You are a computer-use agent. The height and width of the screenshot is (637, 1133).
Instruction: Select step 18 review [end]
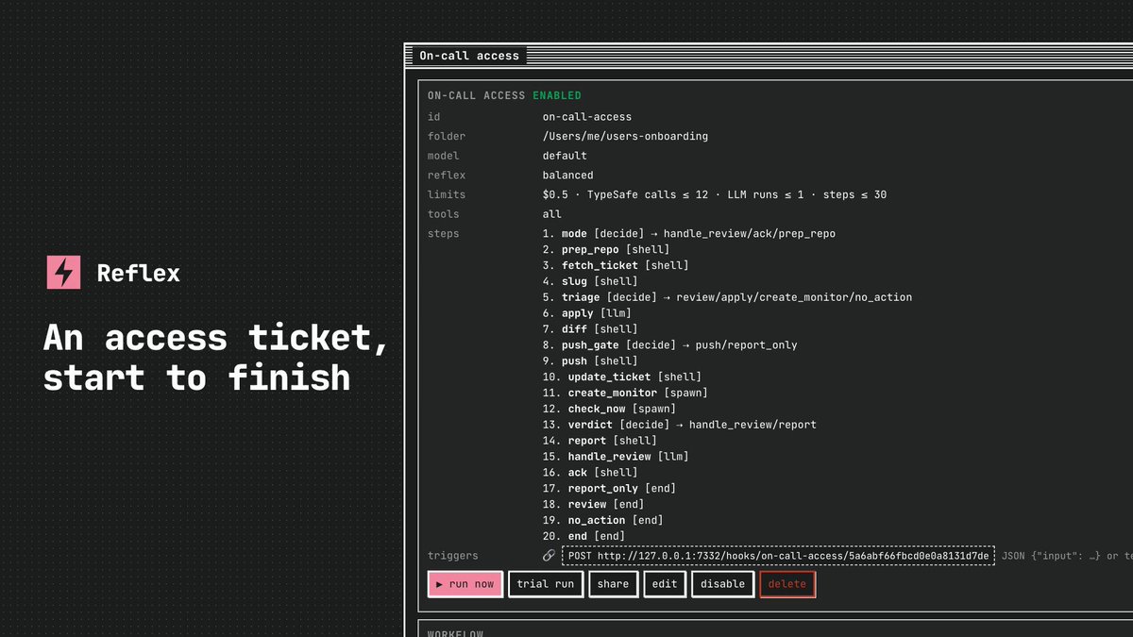tap(593, 505)
